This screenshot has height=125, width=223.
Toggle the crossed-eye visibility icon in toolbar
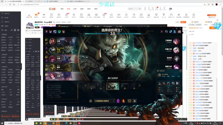(179, 15)
